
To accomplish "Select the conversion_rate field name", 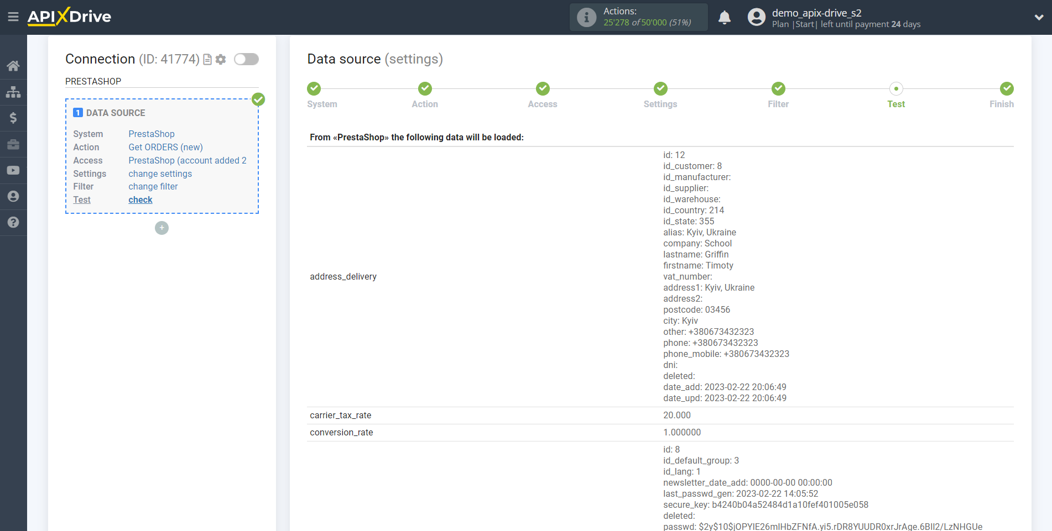I will pyautogui.click(x=341, y=433).
